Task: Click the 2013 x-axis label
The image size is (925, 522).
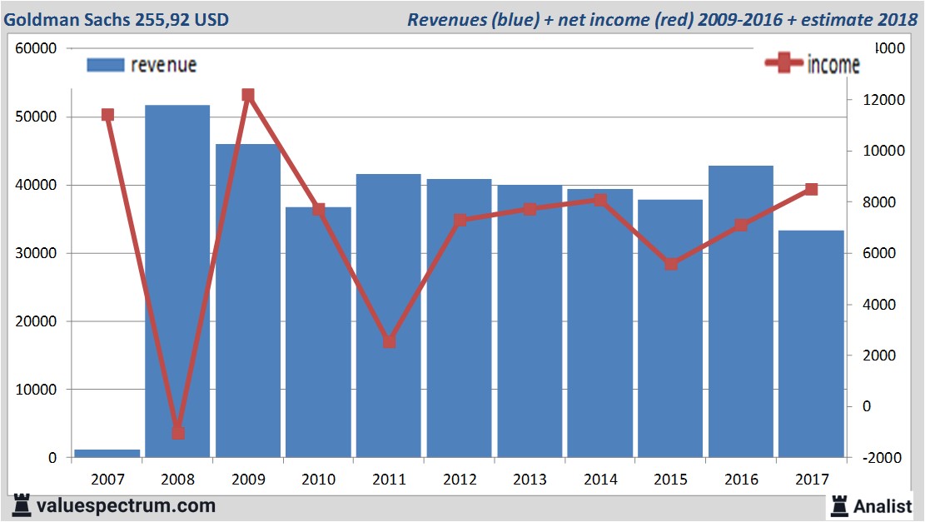Action: click(530, 479)
